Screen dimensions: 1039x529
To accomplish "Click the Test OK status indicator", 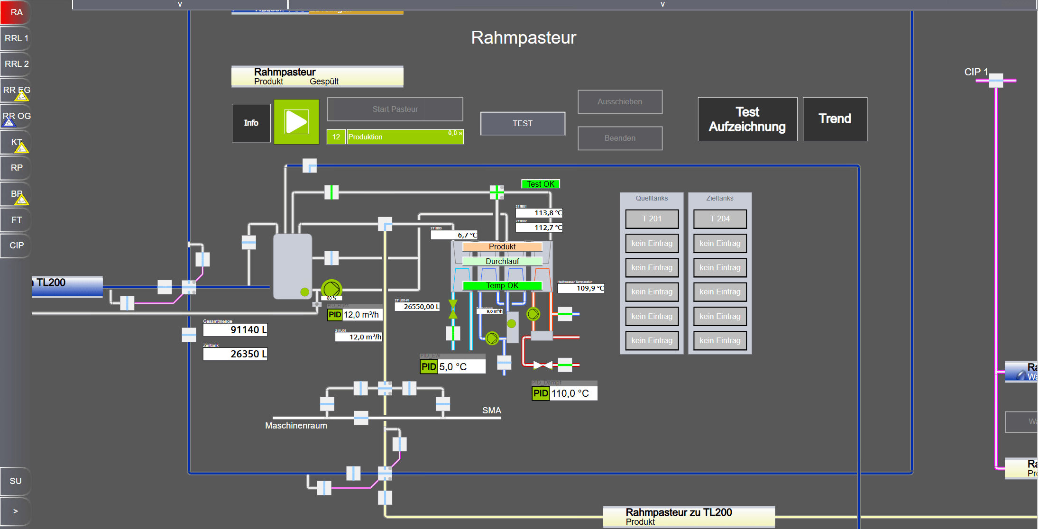I will [x=541, y=184].
